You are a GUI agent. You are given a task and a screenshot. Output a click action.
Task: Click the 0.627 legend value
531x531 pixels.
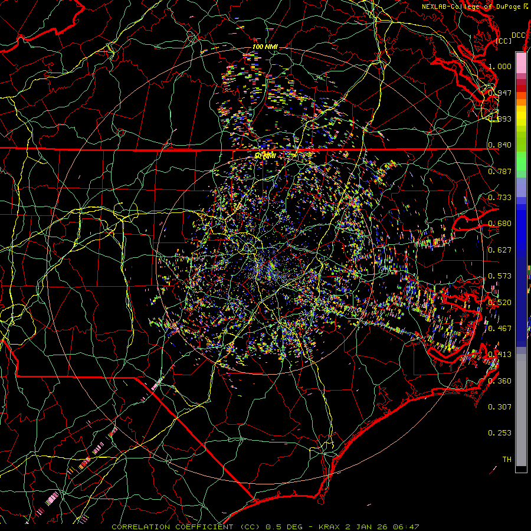tap(500, 250)
